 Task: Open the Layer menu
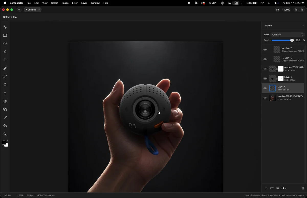click(84, 3)
